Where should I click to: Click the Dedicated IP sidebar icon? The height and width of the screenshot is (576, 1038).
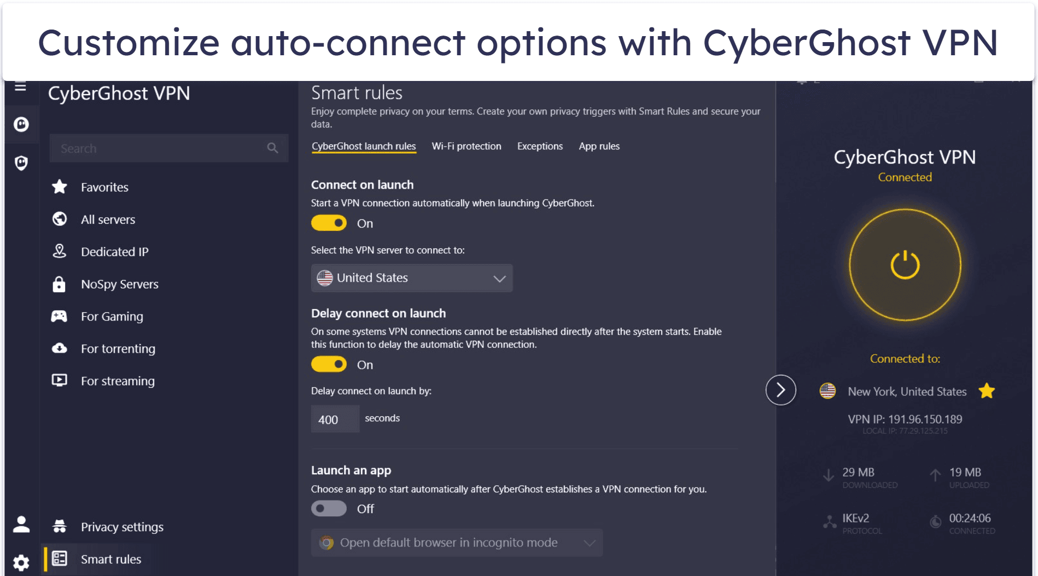59,251
